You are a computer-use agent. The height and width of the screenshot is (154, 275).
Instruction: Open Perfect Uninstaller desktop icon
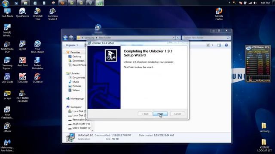click(x=37, y=63)
